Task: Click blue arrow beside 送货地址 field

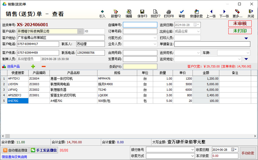Action: (246, 59)
